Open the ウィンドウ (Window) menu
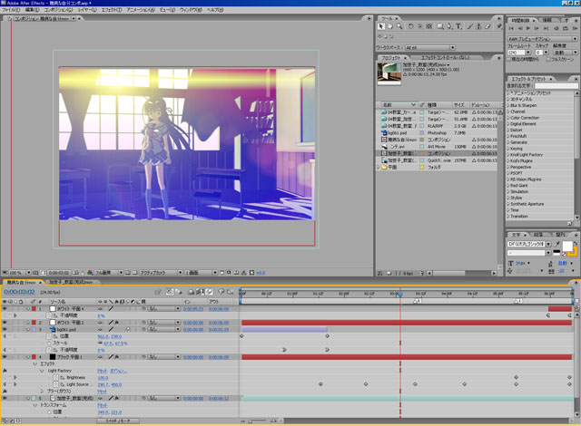Image resolution: width=581 pixels, height=426 pixels. (191, 10)
